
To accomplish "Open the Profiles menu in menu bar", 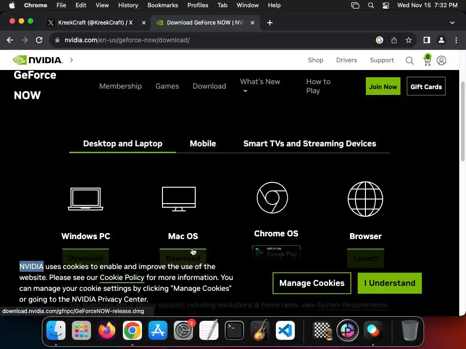I will (x=198, y=5).
